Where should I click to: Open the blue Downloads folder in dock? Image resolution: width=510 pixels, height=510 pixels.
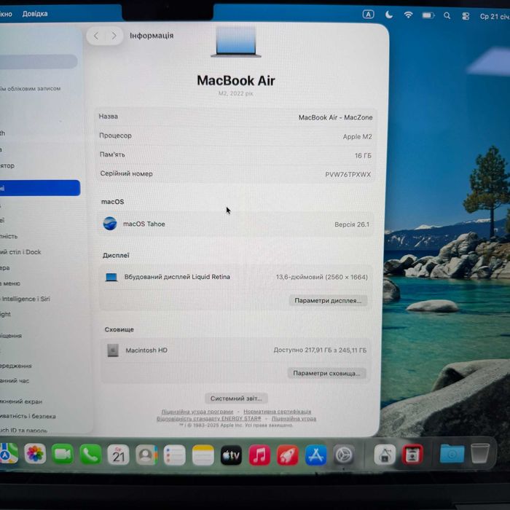click(452, 453)
